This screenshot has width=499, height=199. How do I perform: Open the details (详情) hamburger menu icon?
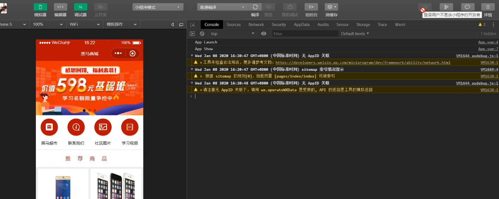tap(488, 7)
